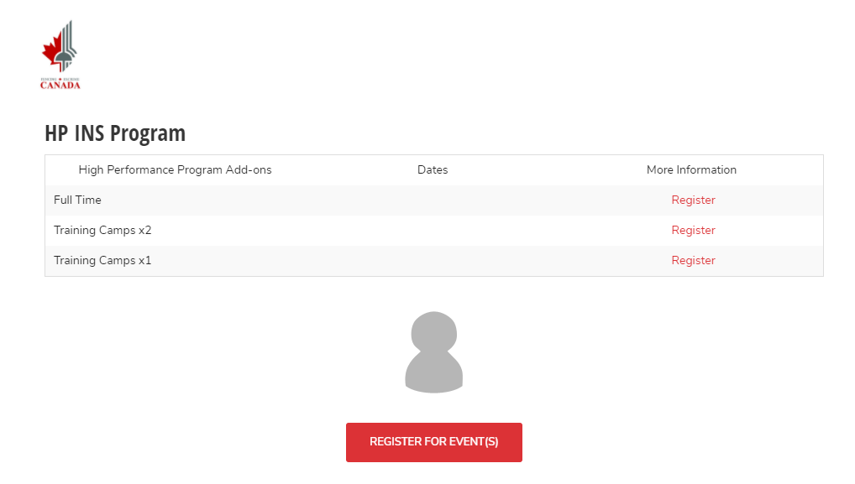Open the Register link for Training Camps x2
The height and width of the screenshot is (484, 855).
[x=693, y=231]
